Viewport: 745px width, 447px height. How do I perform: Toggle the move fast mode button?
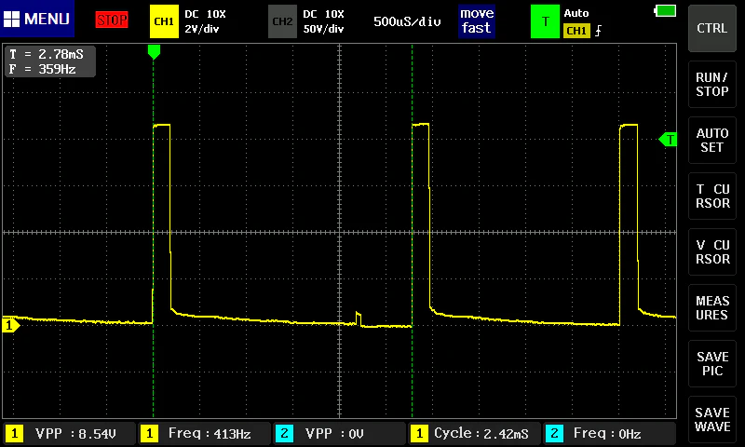point(477,20)
